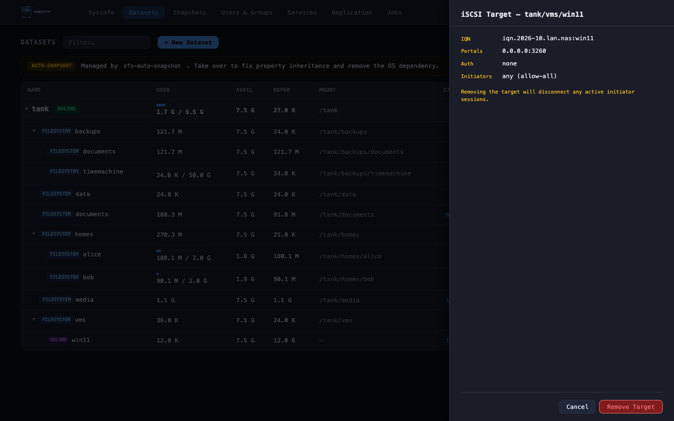
Task: Click the AVAIL column header
Action: click(244, 90)
